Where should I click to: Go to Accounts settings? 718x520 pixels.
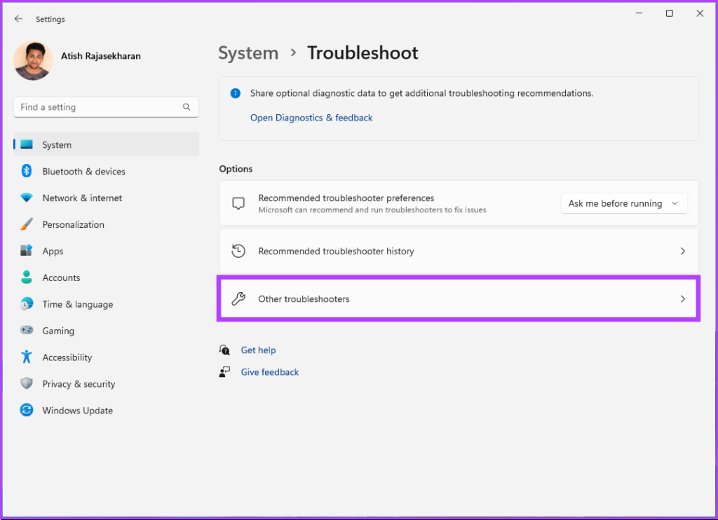coord(61,278)
